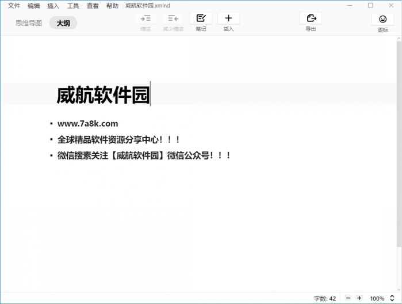Click the Decrease Indent (减少缩进) icon
402x304 pixels.
173,18
